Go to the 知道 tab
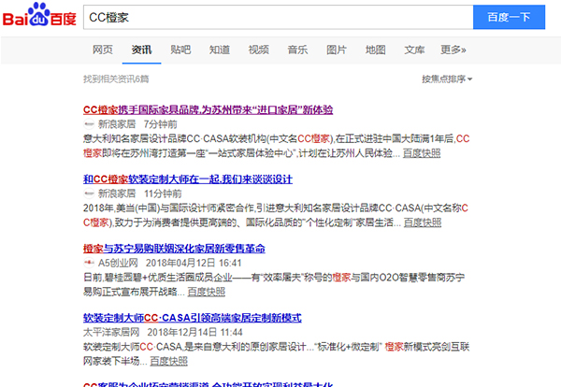Viewport: 561px width, 387px height. tap(220, 50)
